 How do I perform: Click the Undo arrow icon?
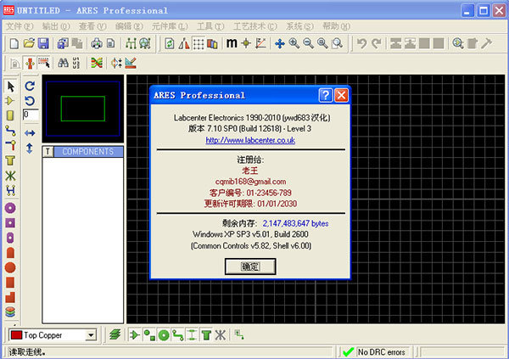(361, 43)
